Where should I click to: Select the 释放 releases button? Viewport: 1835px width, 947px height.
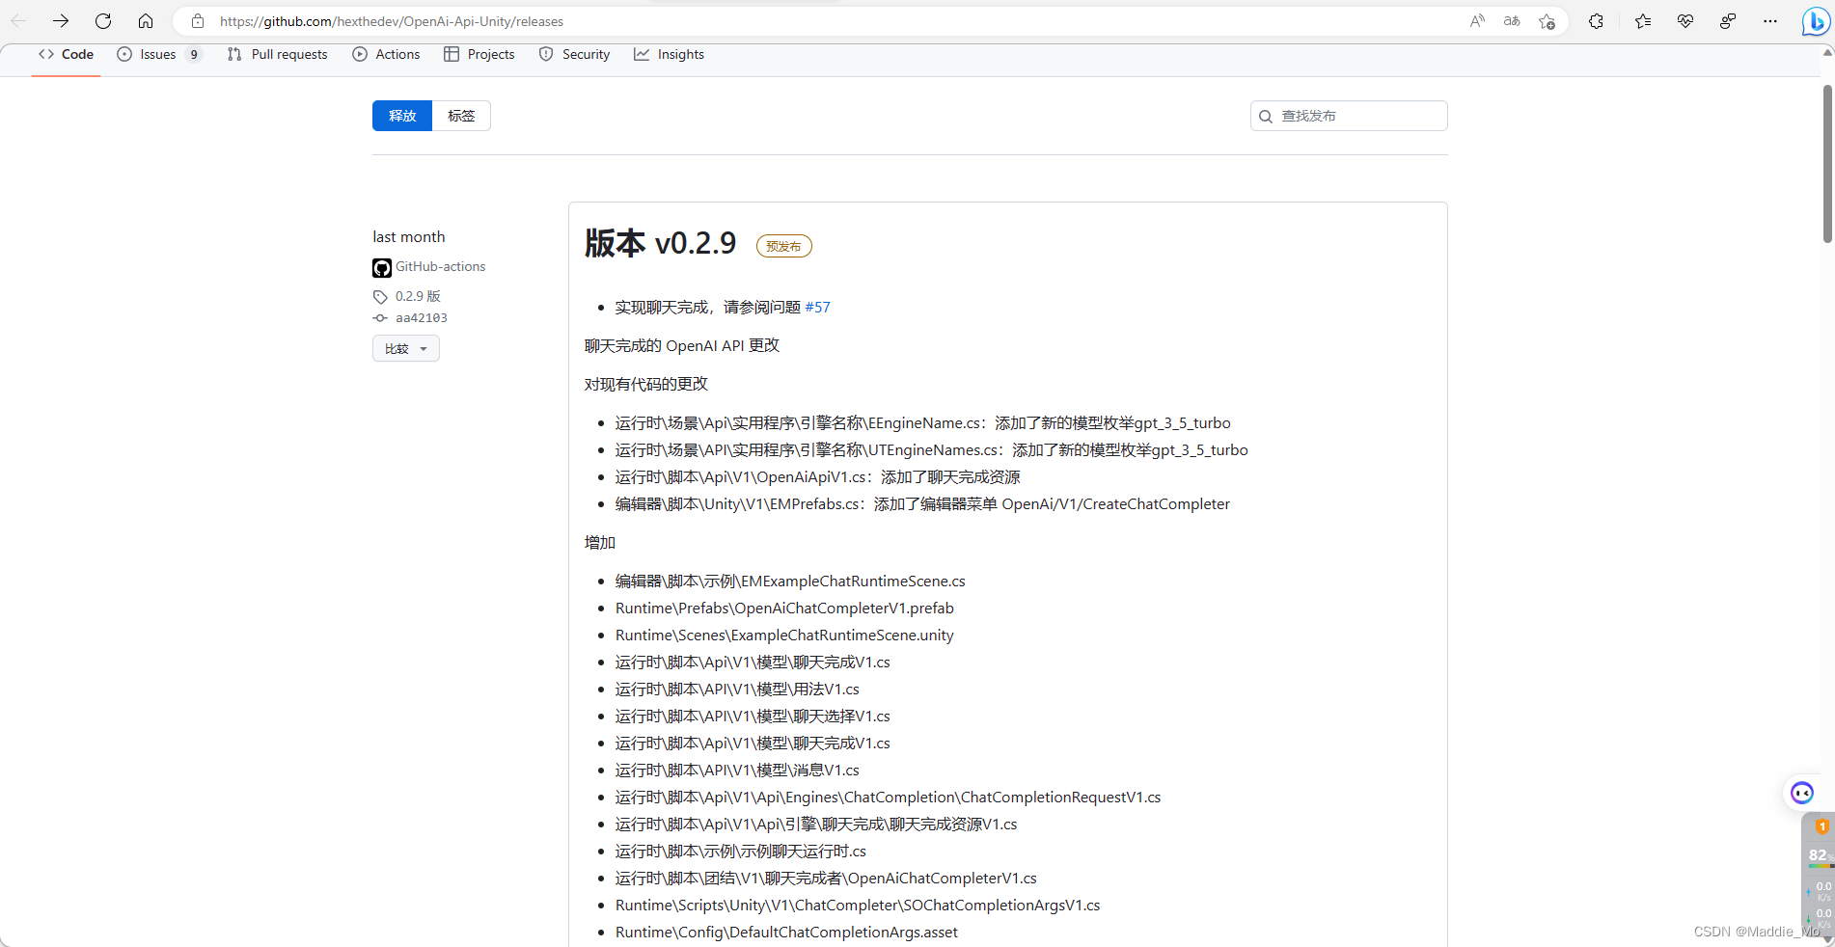(x=402, y=116)
